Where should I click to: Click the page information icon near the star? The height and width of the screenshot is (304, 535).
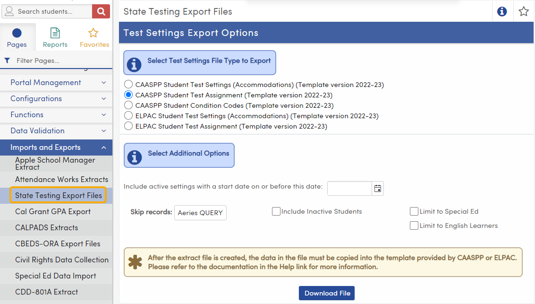502,11
